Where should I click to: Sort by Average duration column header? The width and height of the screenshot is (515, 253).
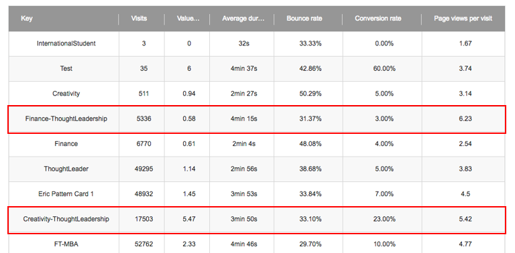point(243,19)
